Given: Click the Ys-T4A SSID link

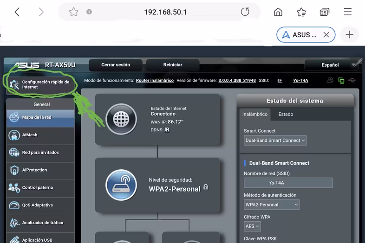Looking at the screenshot, I should [x=300, y=80].
